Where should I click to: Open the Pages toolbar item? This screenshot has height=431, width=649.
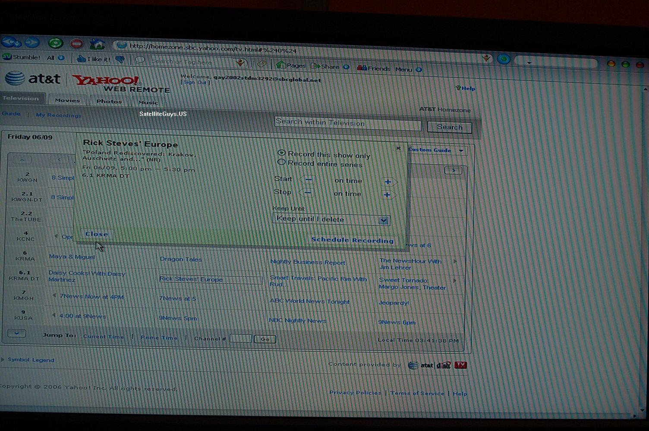pyautogui.click(x=291, y=65)
